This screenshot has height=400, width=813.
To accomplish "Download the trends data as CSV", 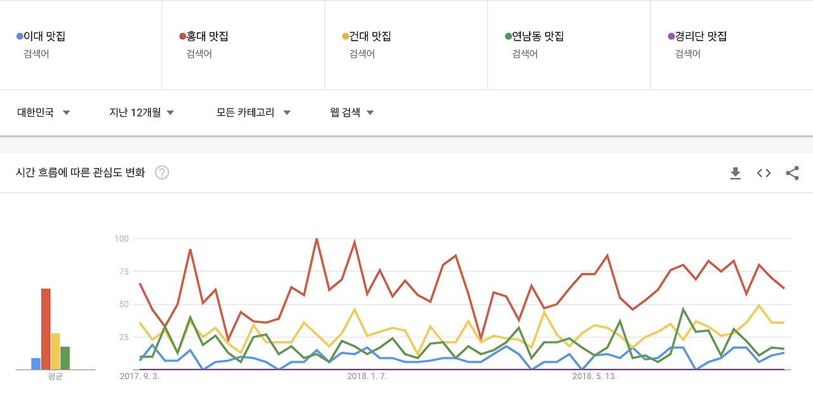I will (x=736, y=172).
